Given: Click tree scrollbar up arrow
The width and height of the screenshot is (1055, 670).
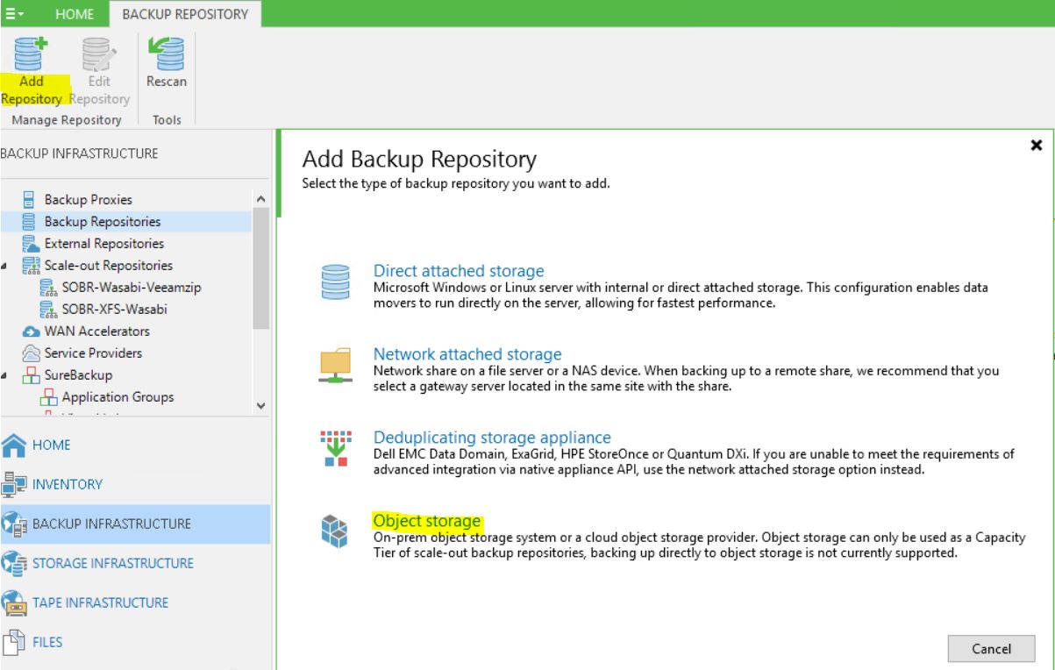Looking at the screenshot, I should (x=260, y=198).
